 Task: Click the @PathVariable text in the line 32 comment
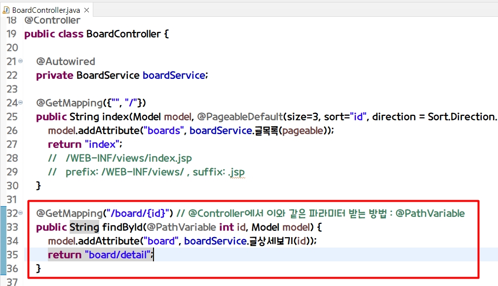pos(430,214)
